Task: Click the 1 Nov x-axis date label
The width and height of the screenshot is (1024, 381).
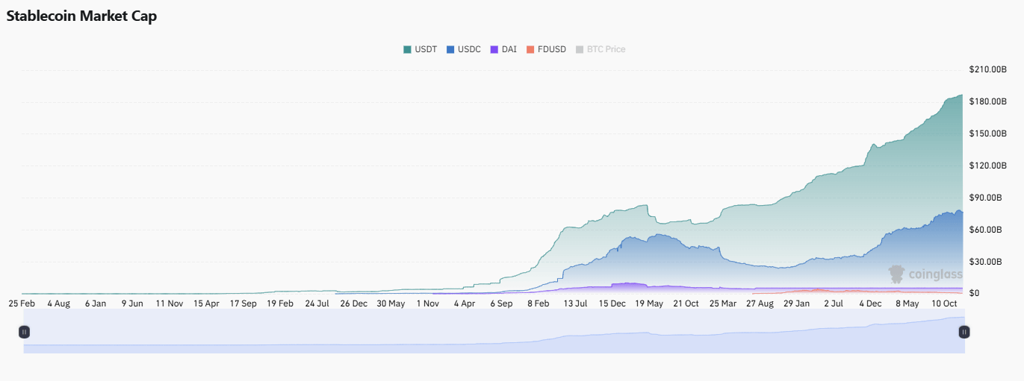Action: 428,303
